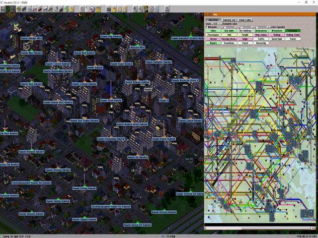Toggle the Isometric view checkbox
318x238 pixels.
[x=221, y=24]
